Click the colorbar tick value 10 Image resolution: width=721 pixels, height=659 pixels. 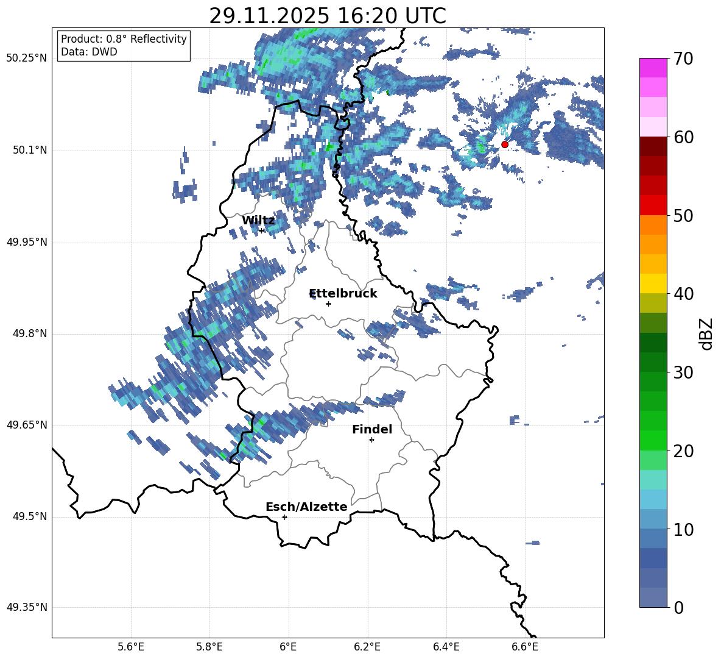pos(683,530)
